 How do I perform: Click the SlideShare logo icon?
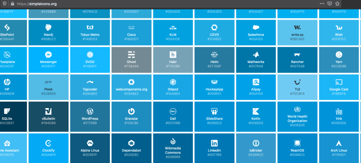point(214,111)
